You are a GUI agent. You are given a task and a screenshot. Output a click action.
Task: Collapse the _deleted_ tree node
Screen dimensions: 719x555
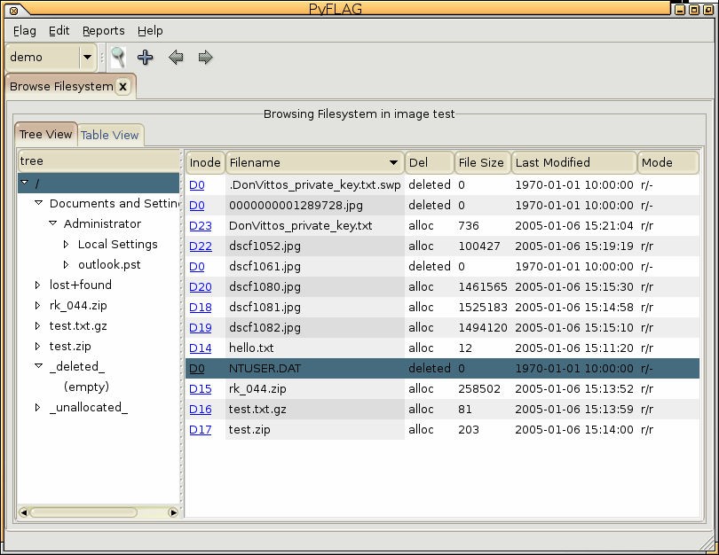pos(38,367)
